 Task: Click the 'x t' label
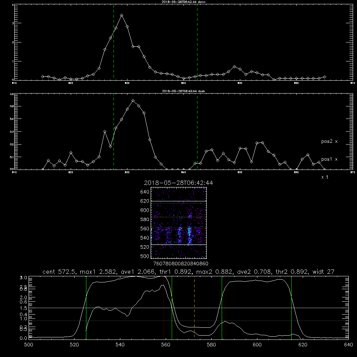(x=325, y=177)
